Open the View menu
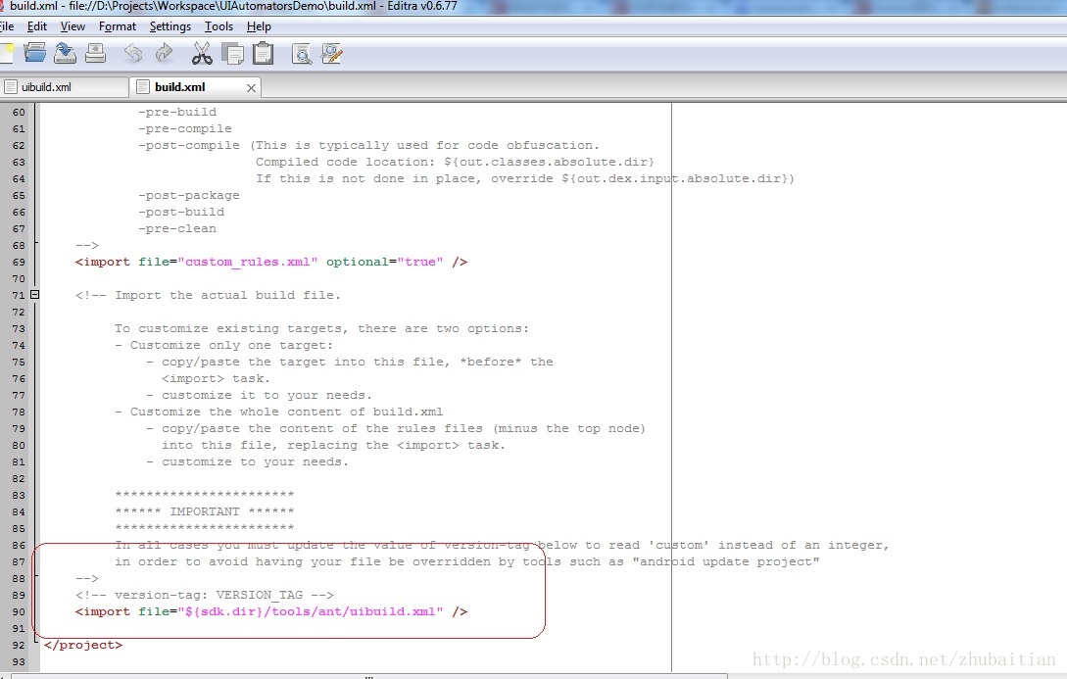Image resolution: width=1067 pixels, height=679 pixels. pyautogui.click(x=73, y=26)
